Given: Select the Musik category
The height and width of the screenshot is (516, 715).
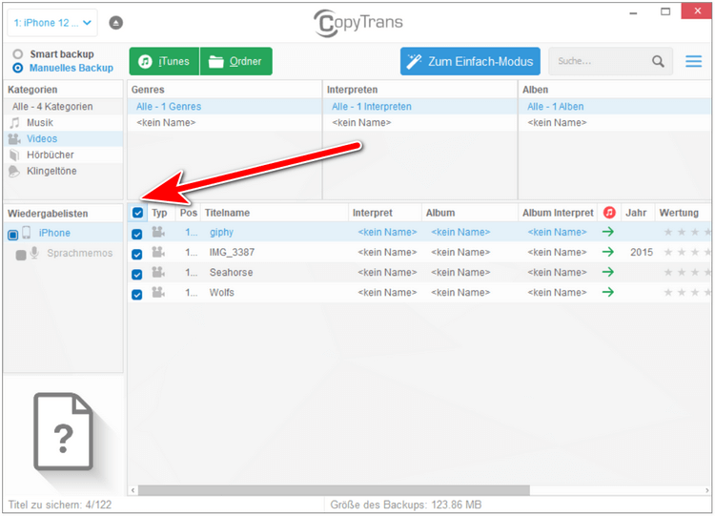Looking at the screenshot, I should click(63, 123).
